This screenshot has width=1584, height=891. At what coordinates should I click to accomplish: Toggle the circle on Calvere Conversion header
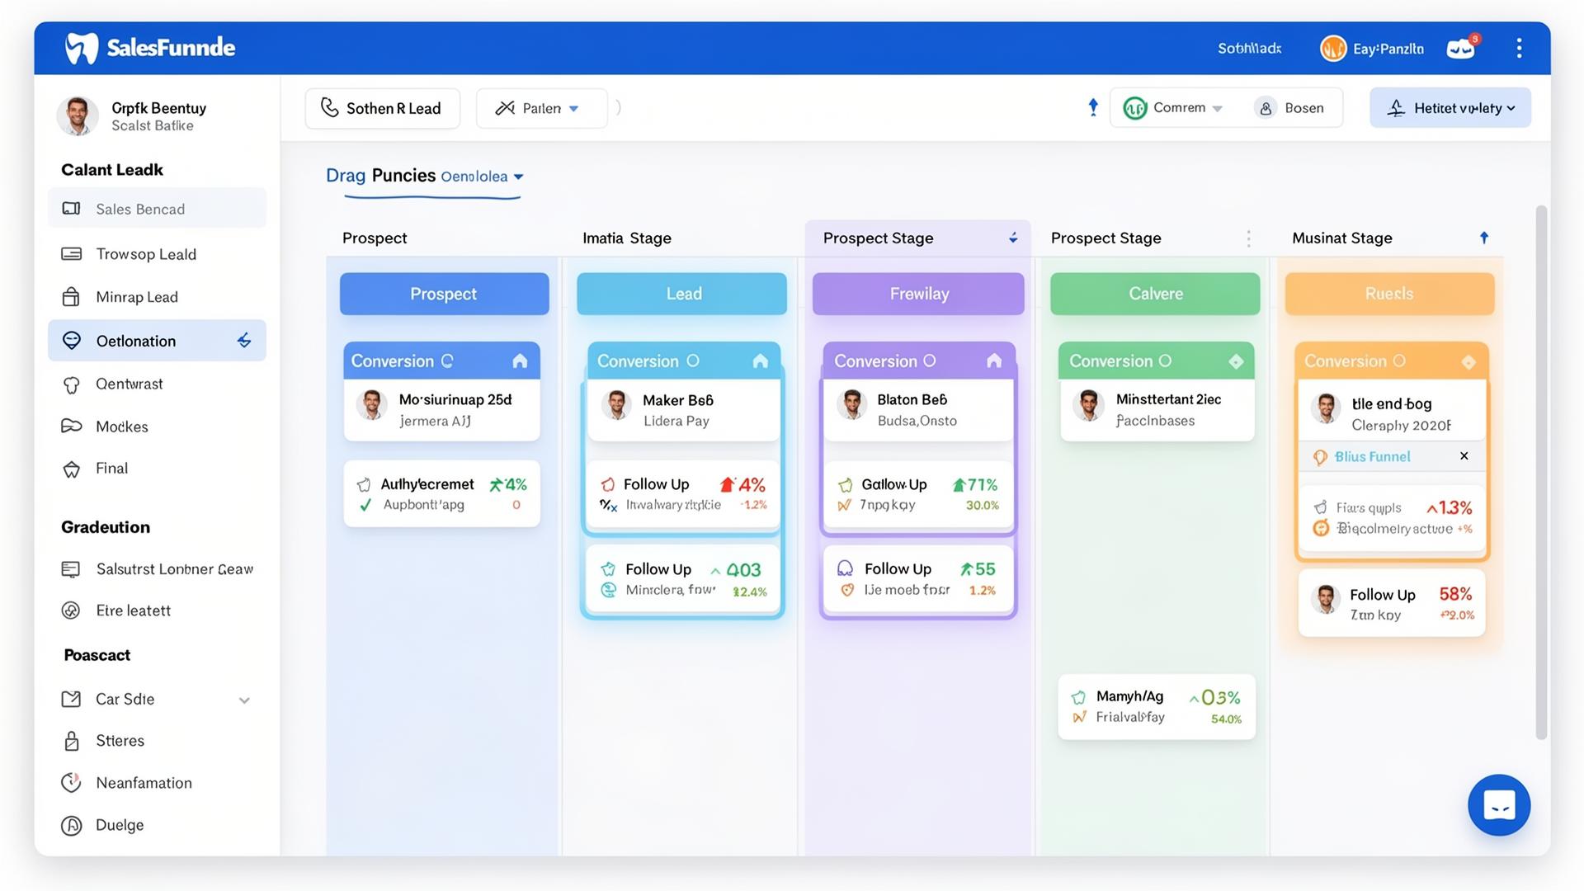[x=1165, y=361]
